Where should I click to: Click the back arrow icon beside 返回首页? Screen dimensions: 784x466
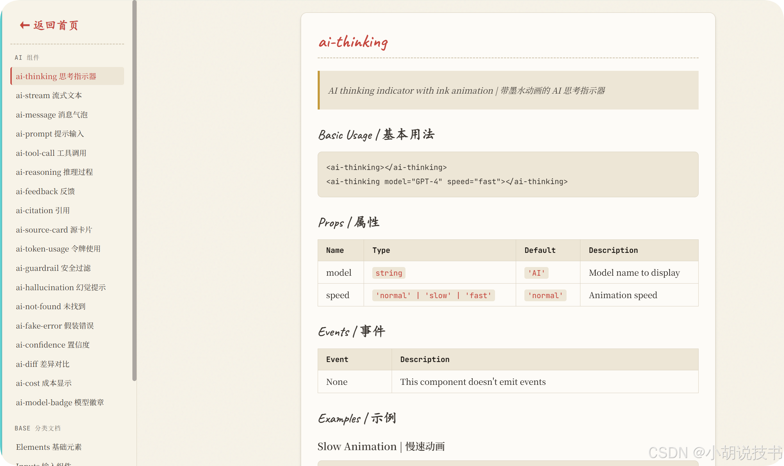click(24, 25)
